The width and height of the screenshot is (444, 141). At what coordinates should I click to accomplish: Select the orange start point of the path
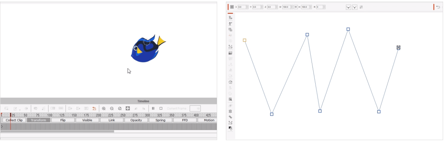tap(244, 40)
